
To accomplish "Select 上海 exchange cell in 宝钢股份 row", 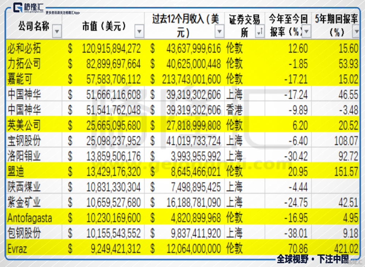I will pos(234,141).
